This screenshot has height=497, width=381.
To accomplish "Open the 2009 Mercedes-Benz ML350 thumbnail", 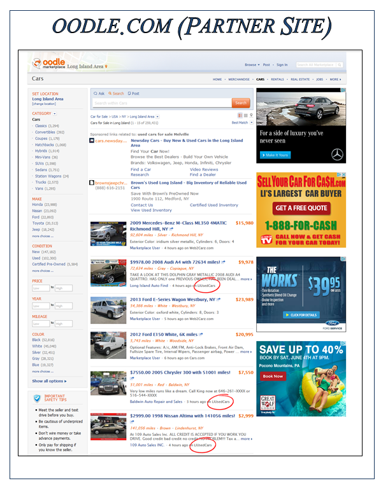I will (108, 234).
